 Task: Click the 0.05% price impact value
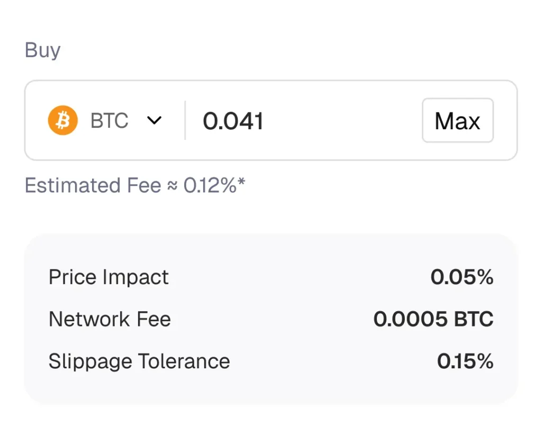[462, 277]
